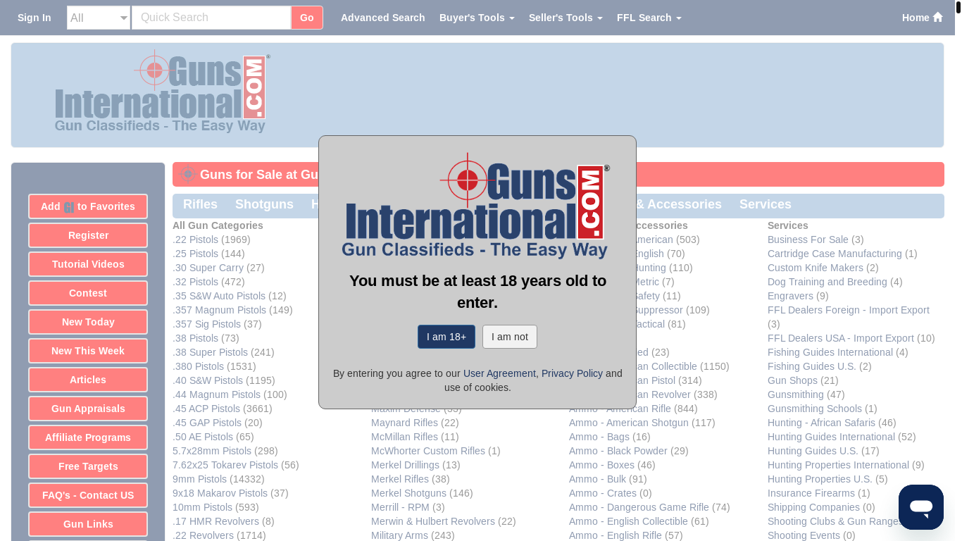
Task: Select .22 Revolvers category
Action: (203, 535)
